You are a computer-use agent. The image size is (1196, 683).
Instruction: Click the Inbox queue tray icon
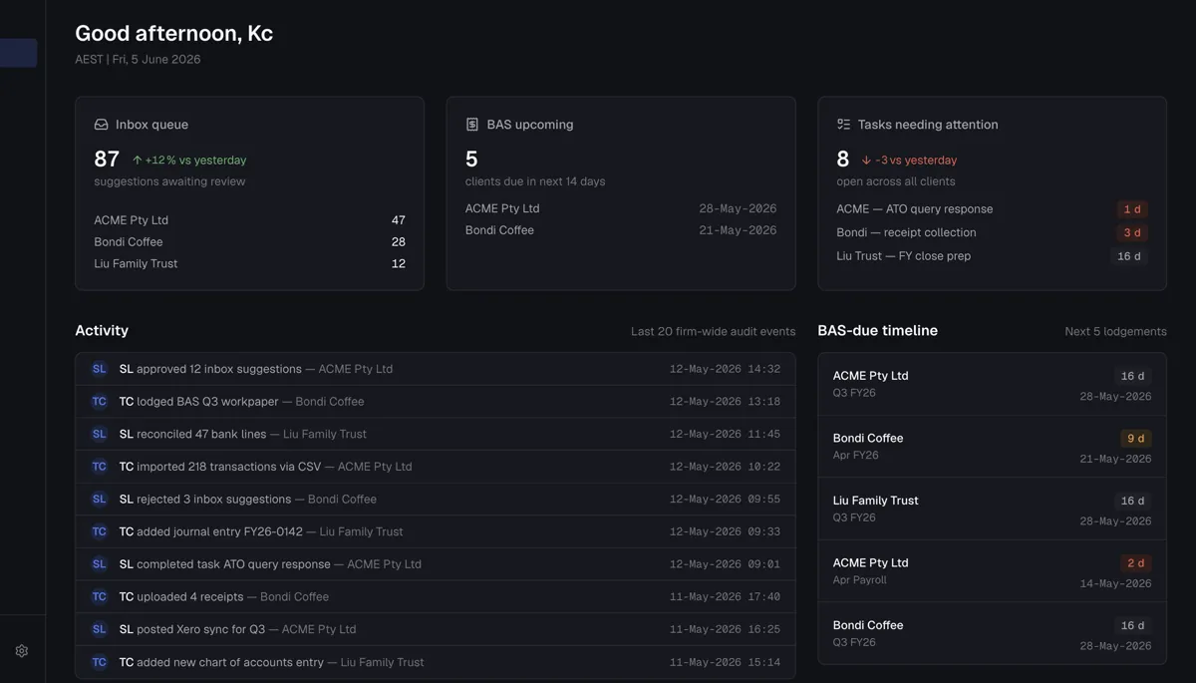pos(101,125)
